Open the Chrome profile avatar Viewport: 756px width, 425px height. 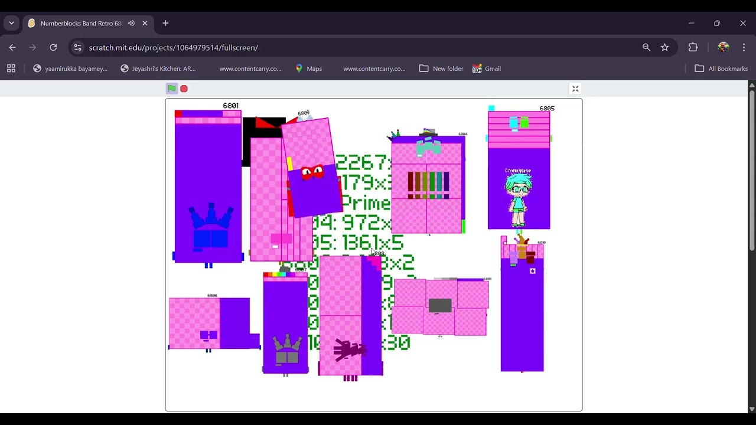point(724,47)
